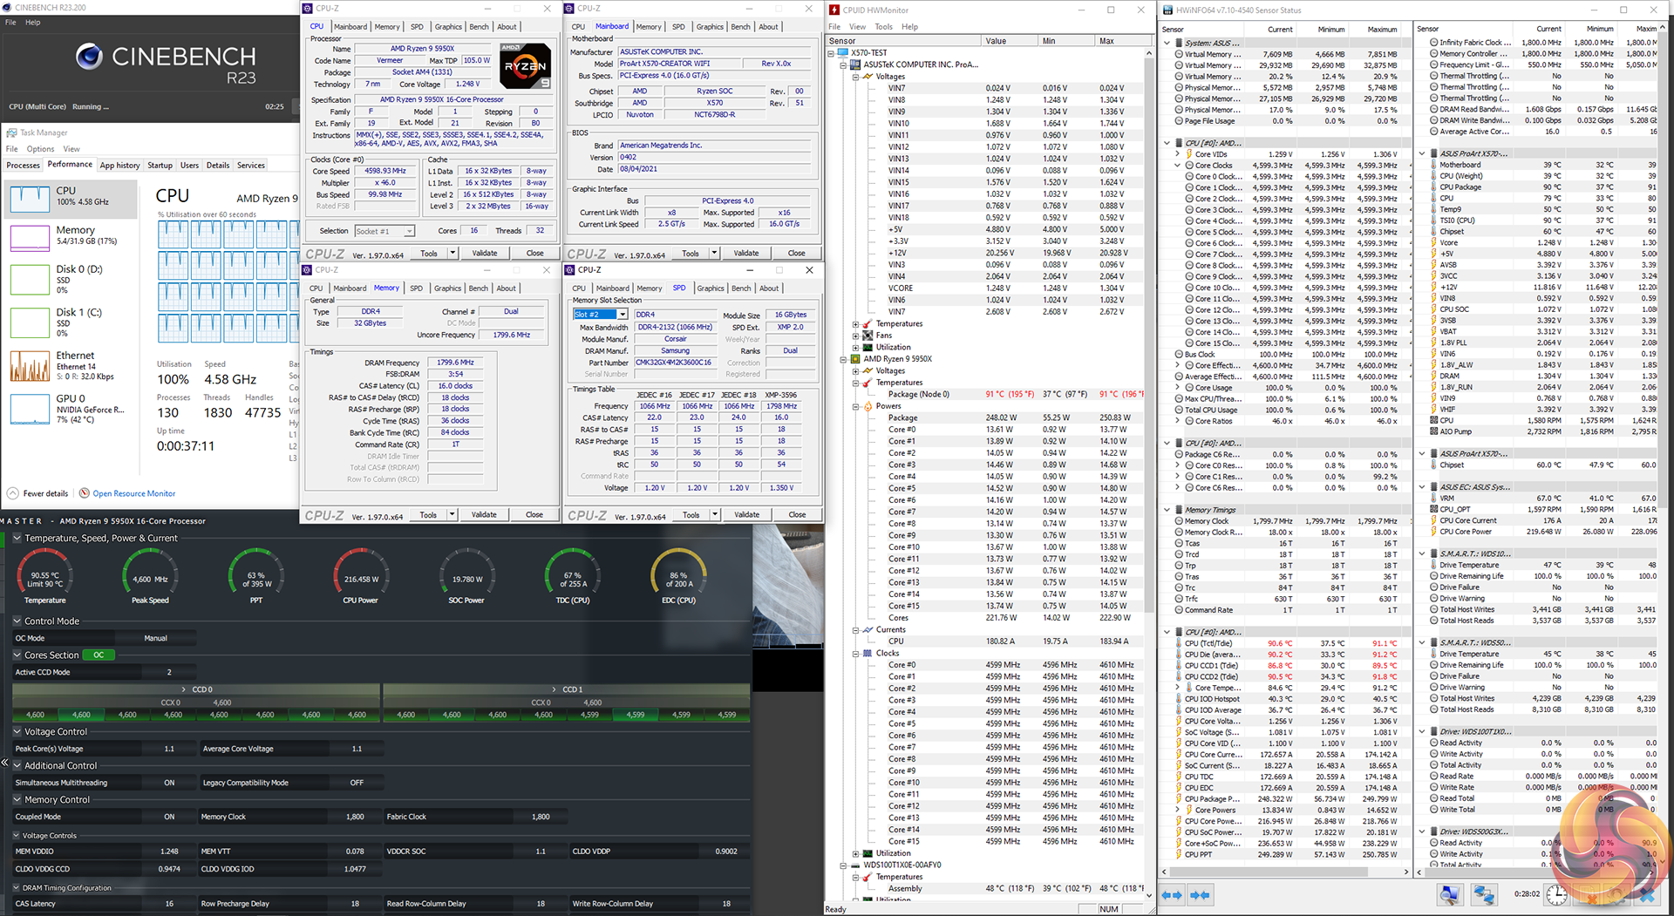
Task: Click the Fewer details arrow icon
Action: (x=13, y=493)
